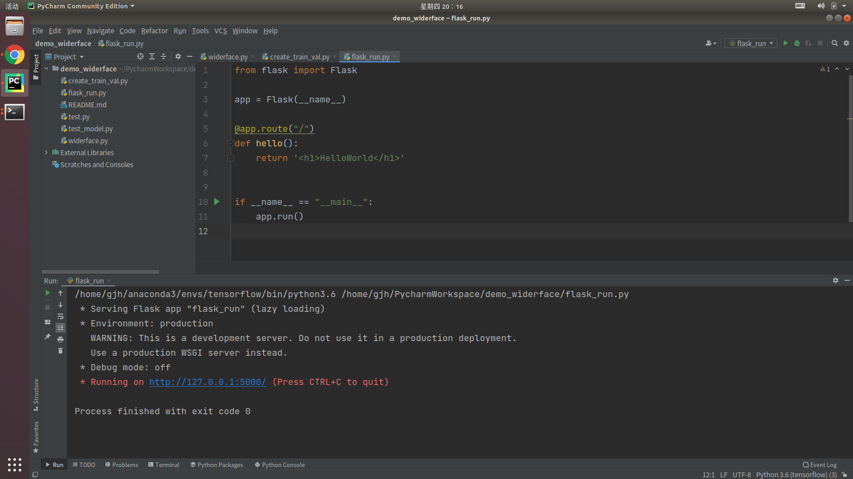
Task: Toggle Structure tool window side button
Action: pos(36,395)
